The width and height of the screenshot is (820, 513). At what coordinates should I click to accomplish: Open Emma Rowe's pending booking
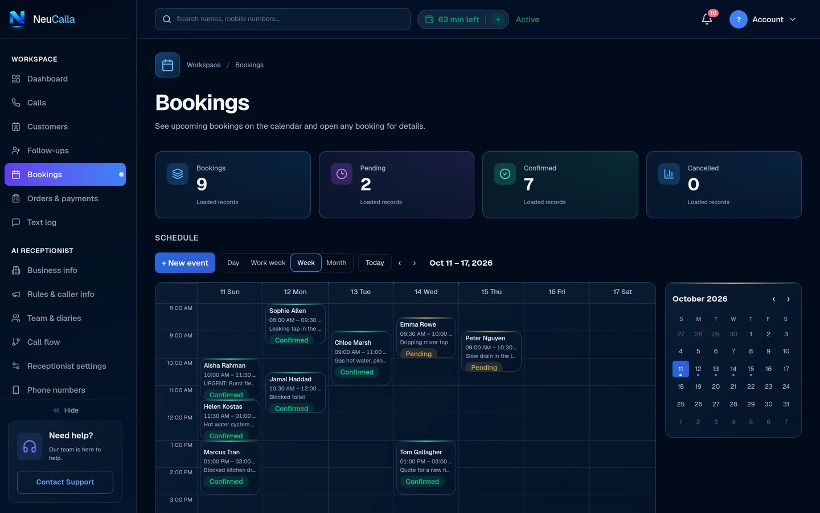[426, 337]
